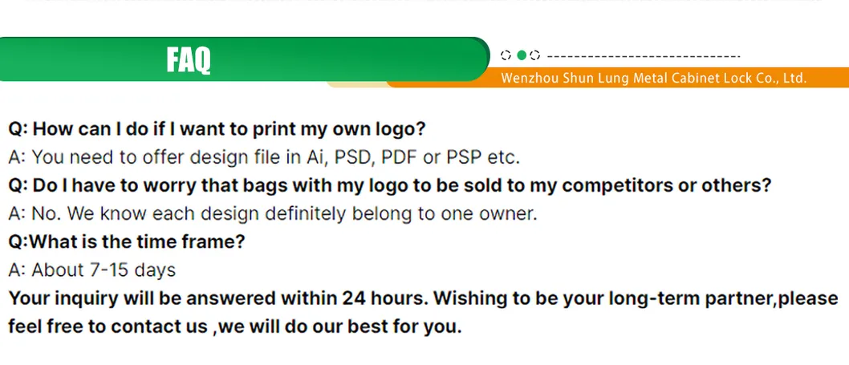Click 'Ltd.' at the company name's end
The image size is (849, 365).
point(793,79)
